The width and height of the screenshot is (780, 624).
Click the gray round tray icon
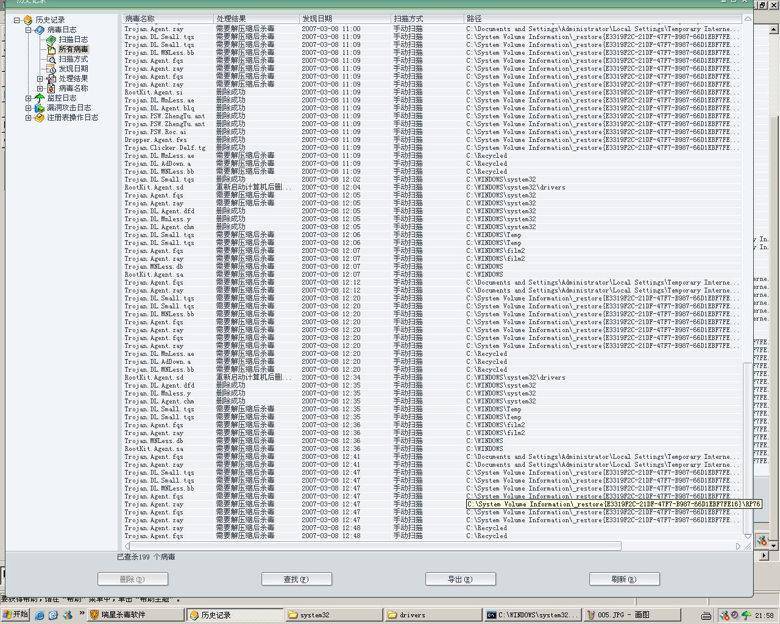coord(735,615)
